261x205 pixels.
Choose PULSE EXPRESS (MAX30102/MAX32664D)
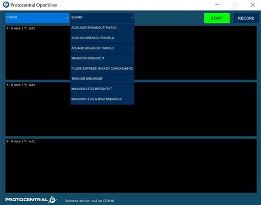coord(102,69)
